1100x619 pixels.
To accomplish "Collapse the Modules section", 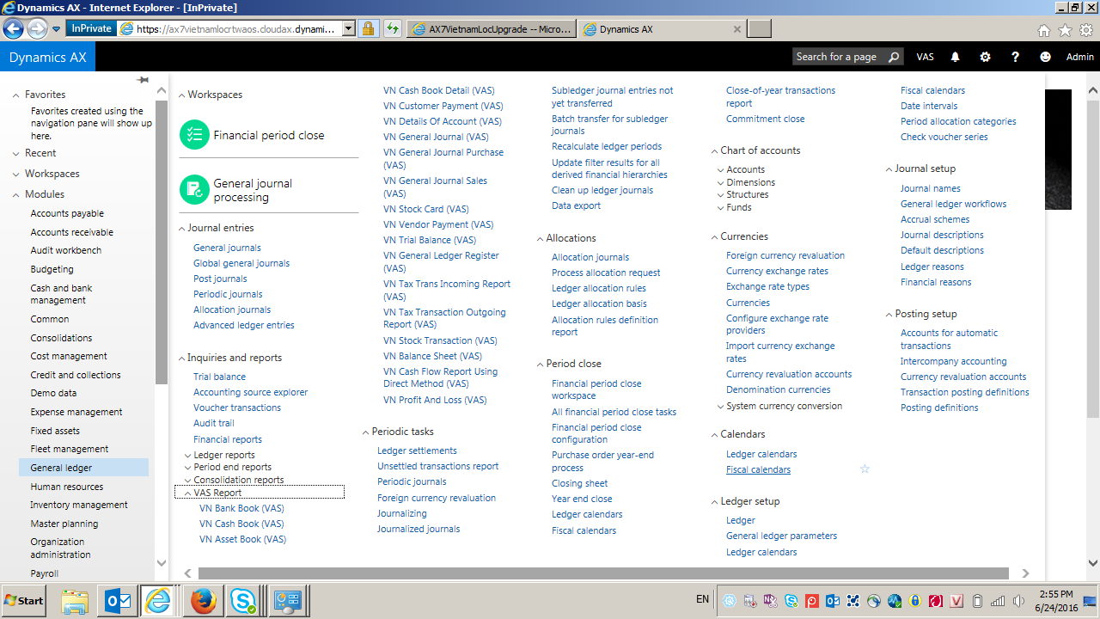I will click(16, 195).
